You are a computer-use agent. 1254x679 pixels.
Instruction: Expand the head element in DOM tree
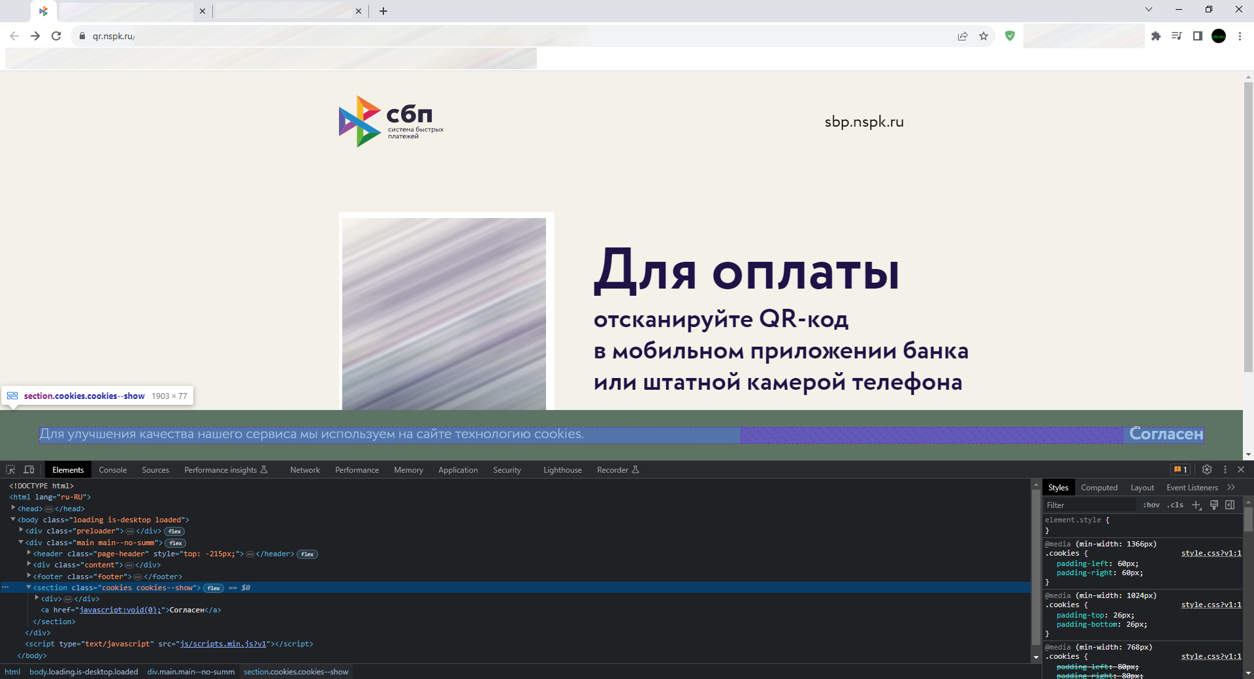[x=13, y=509]
